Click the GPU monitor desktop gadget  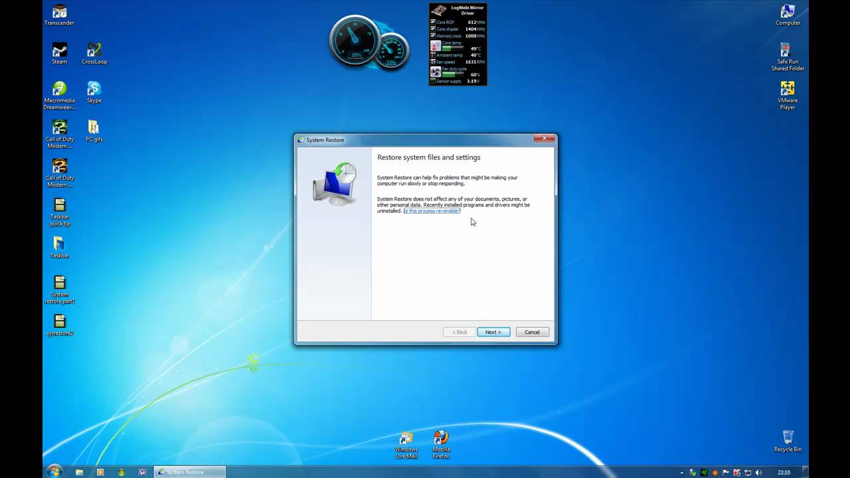click(x=458, y=44)
